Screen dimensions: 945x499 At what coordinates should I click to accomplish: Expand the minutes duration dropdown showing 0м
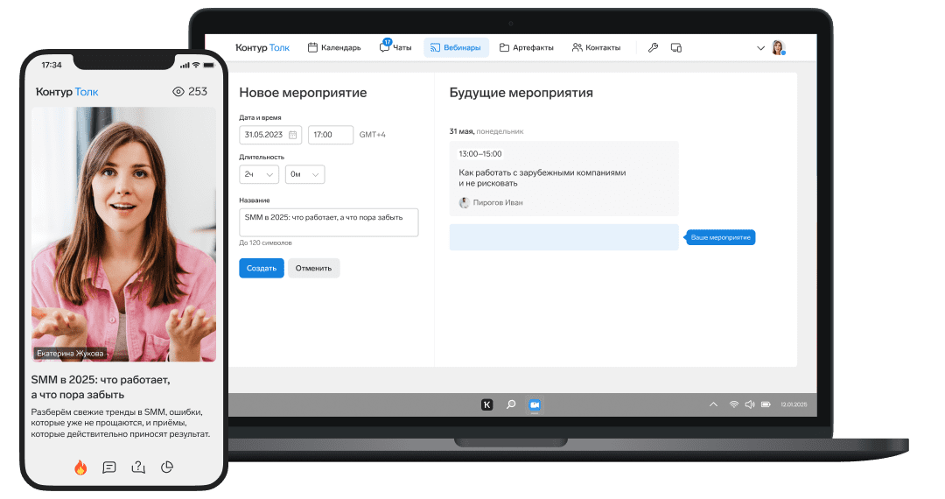click(304, 175)
